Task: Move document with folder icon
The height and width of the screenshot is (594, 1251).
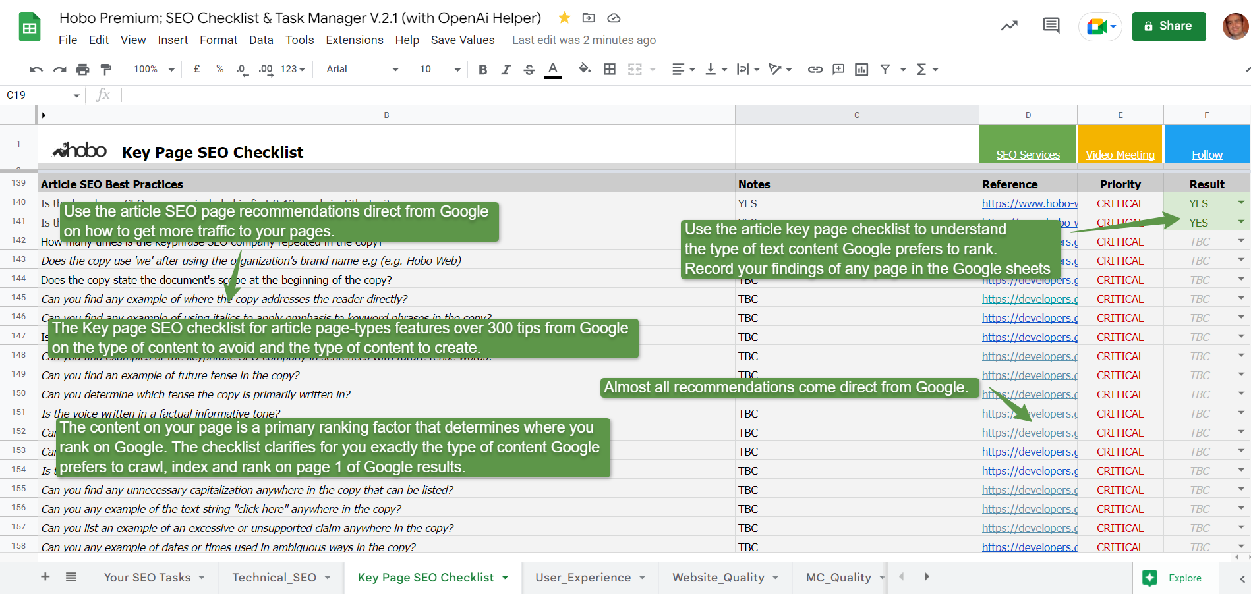Action: [x=589, y=18]
